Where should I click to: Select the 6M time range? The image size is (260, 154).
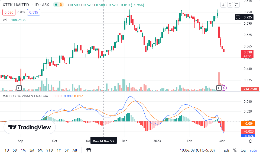[x=40, y=150]
